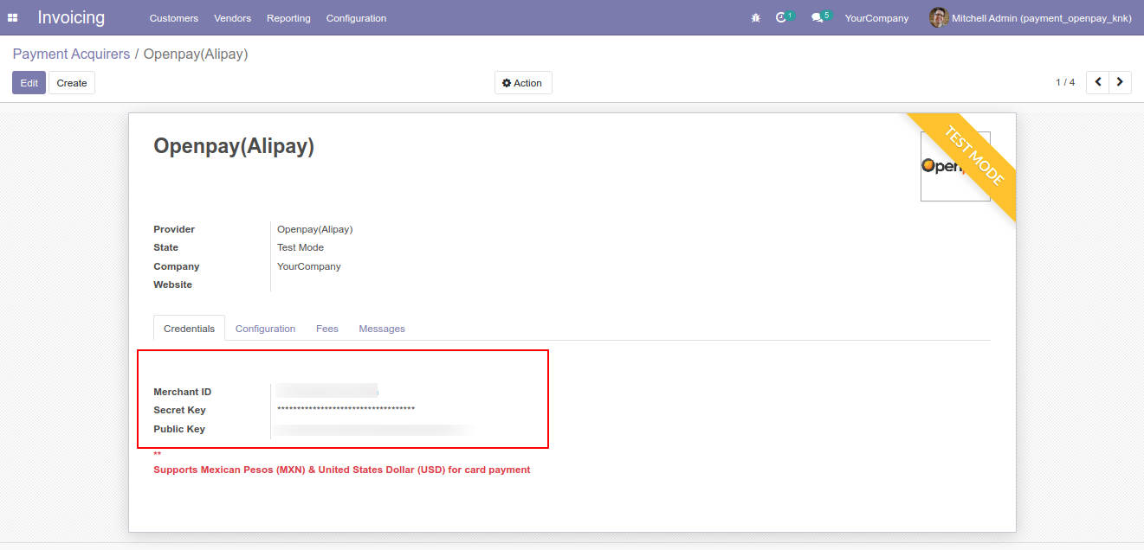Open the Reporting menu
This screenshot has height=550, width=1144.
coord(288,18)
